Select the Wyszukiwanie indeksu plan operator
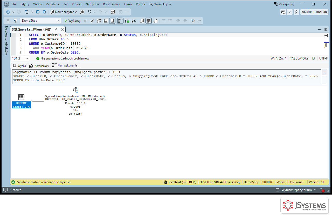 [75, 101]
